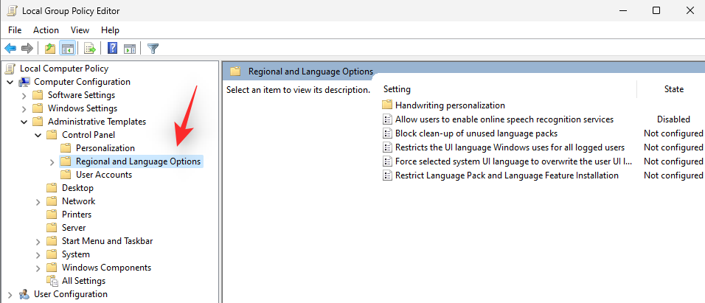This screenshot has width=705, height=303.
Task: Go up one level with the folder-arrow icon
Action: coord(50,48)
